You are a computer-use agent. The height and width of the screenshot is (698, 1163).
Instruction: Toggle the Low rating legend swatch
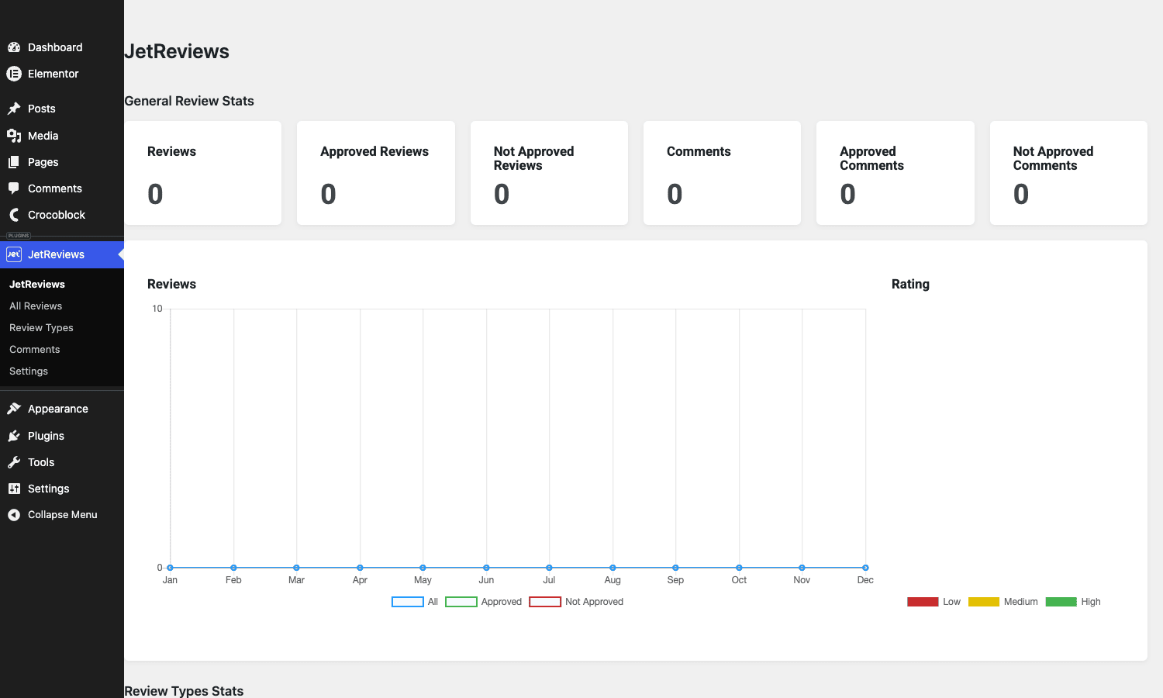(x=923, y=602)
